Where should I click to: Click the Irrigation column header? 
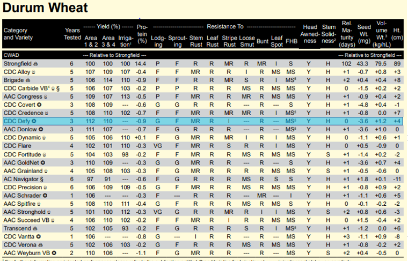pyautogui.click(x=126, y=41)
